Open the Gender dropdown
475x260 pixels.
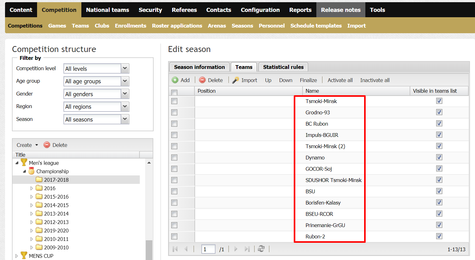[125, 94]
